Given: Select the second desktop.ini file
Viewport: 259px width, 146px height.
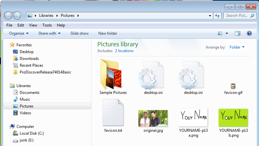Looking at the screenshot, I should [193, 78].
